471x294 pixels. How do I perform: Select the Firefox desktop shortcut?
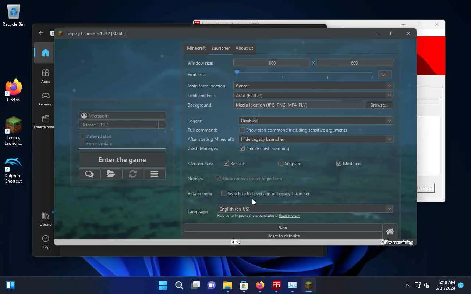point(14,91)
